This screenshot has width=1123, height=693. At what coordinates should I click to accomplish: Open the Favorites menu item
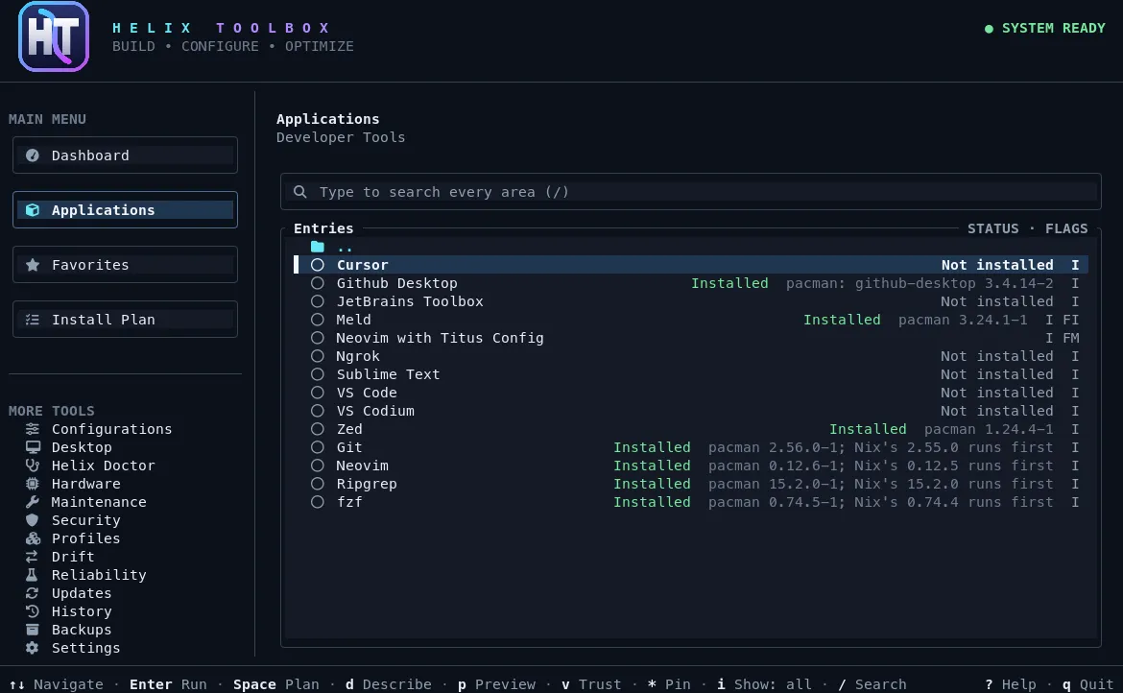125,265
